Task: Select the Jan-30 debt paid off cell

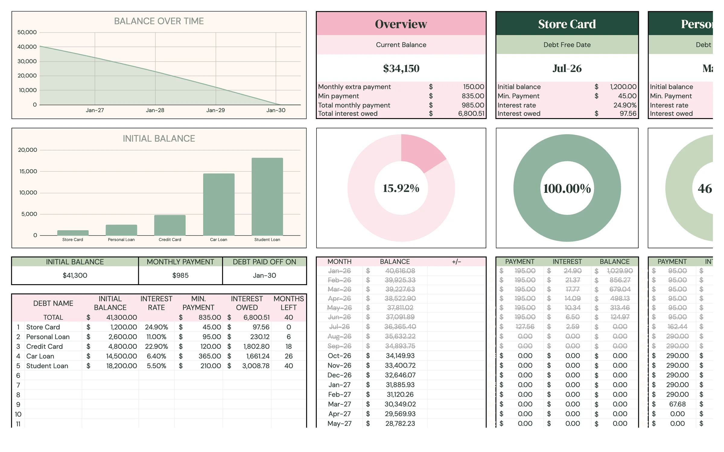Action: click(x=265, y=275)
